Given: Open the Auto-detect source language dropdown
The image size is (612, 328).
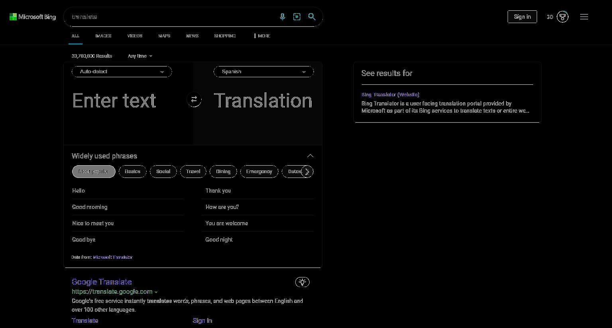Looking at the screenshot, I should point(122,72).
